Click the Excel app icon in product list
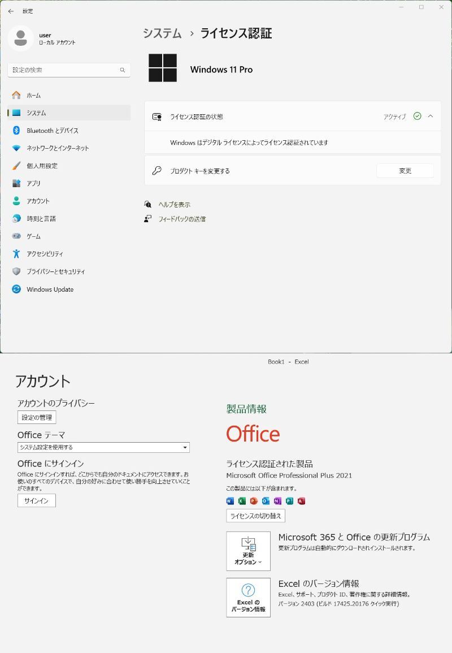This screenshot has width=452, height=653. 242,500
